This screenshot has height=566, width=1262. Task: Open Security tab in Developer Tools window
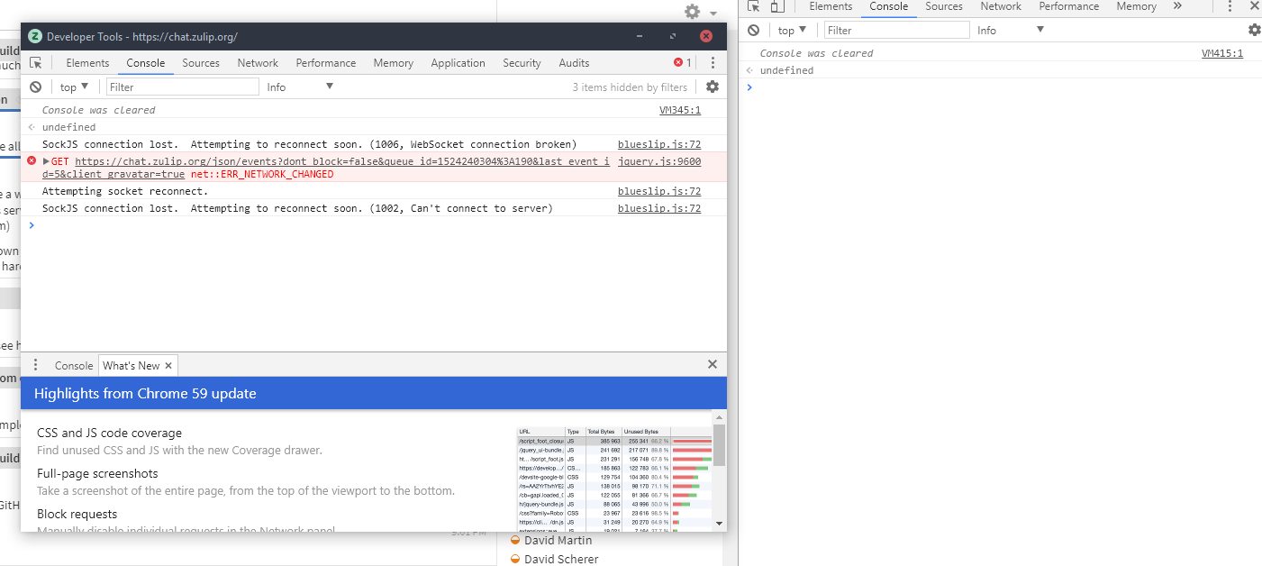(x=522, y=63)
